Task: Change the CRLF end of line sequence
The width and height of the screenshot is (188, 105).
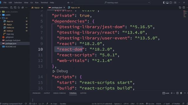Action: point(132,104)
